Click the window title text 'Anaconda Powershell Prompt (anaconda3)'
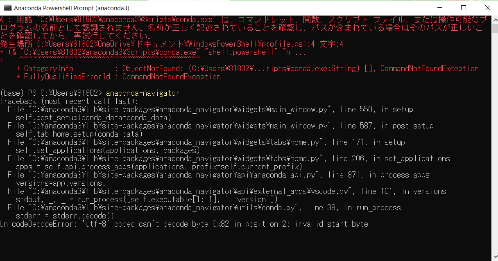This screenshot has width=498, height=261. (72, 8)
